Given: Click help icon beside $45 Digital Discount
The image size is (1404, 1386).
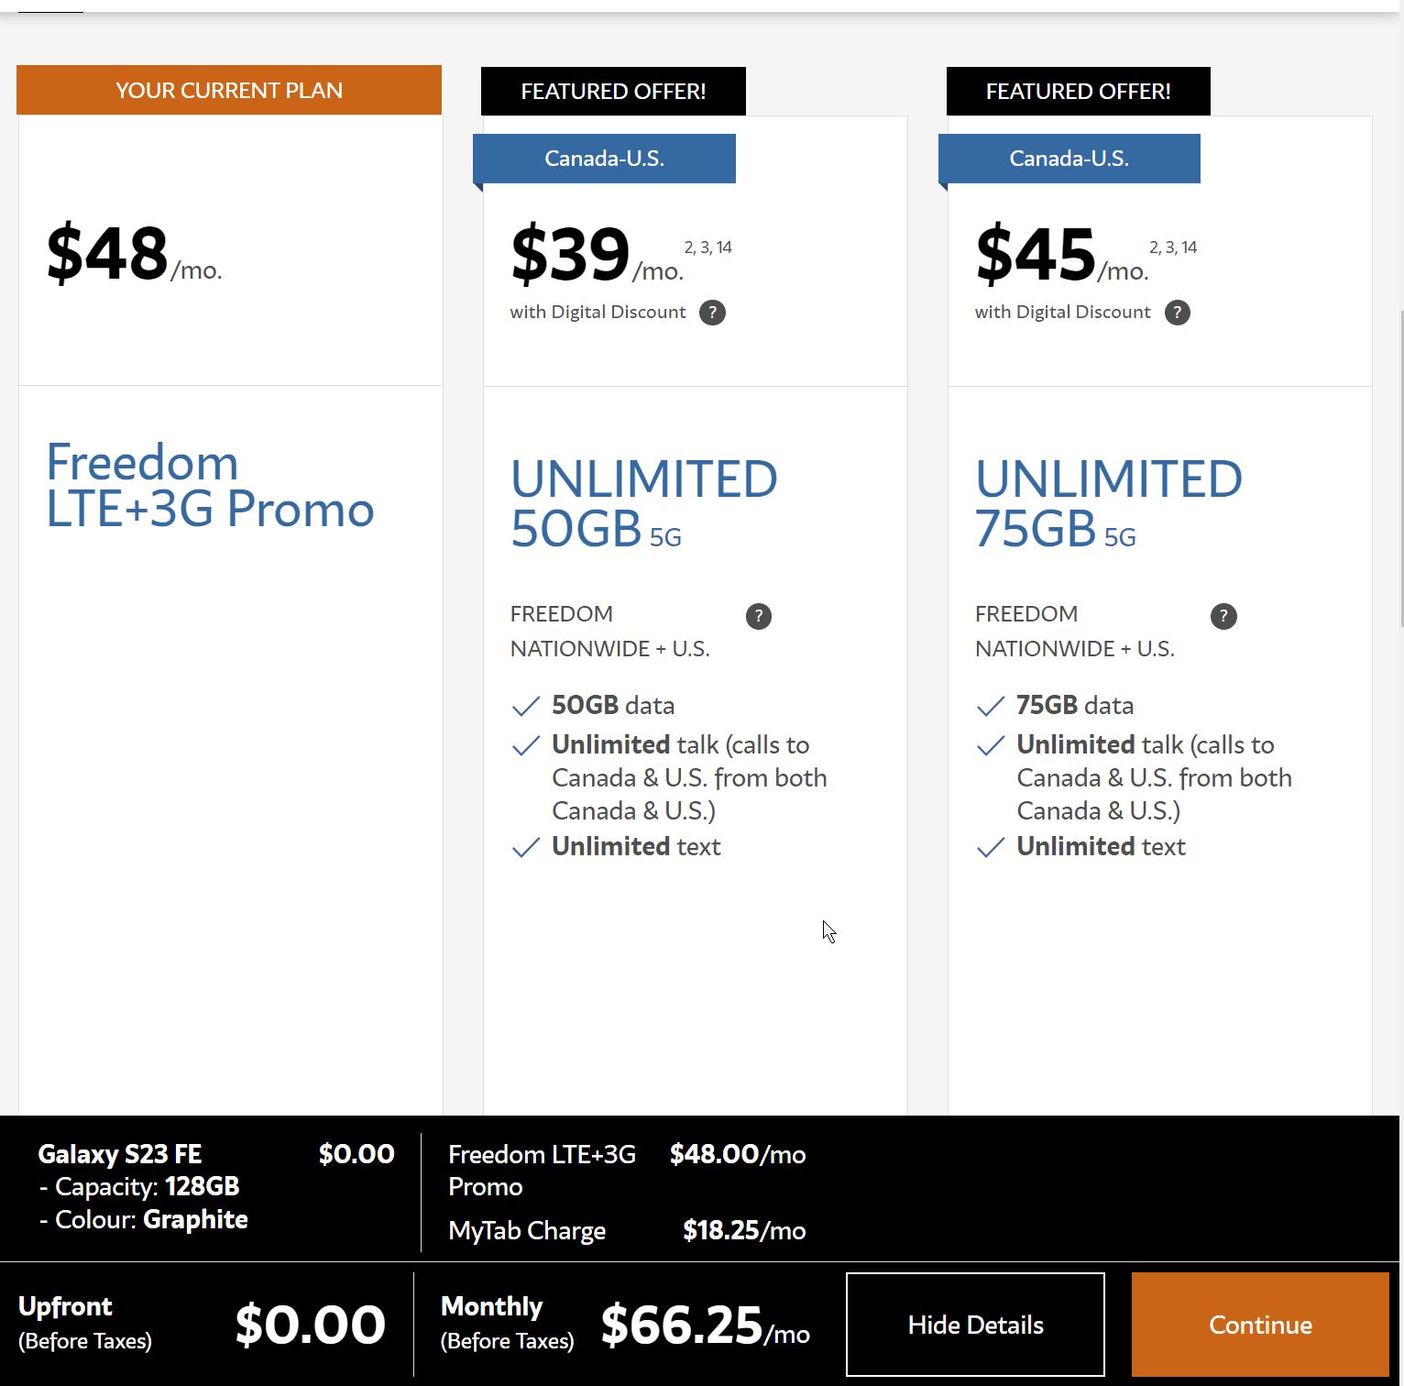Looking at the screenshot, I should [1177, 313].
